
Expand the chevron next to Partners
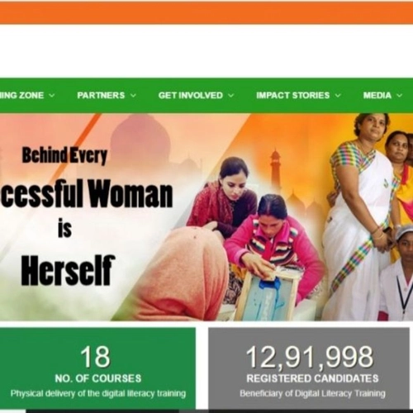[133, 96]
